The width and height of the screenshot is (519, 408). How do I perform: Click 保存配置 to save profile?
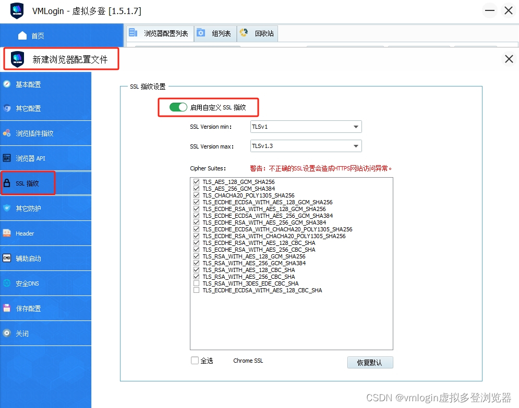coord(46,308)
